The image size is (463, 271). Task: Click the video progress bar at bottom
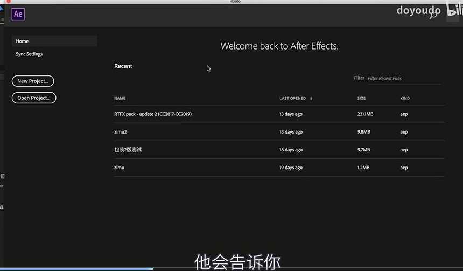pyautogui.click(x=231, y=269)
